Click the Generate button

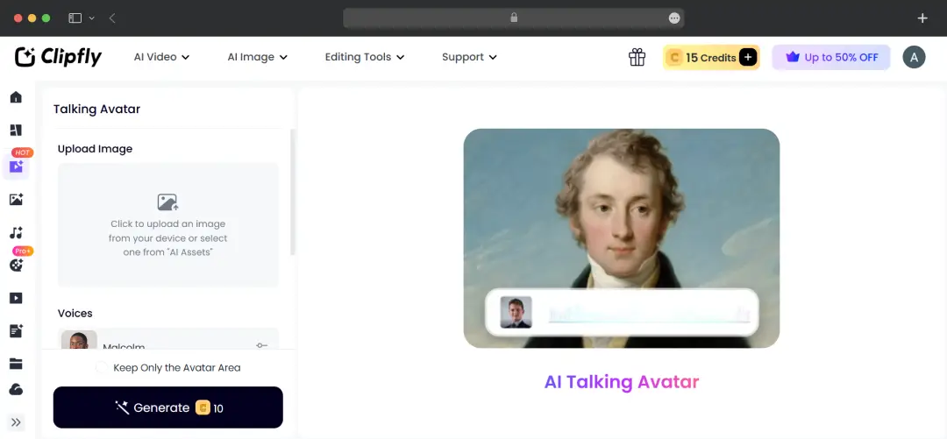click(x=167, y=407)
